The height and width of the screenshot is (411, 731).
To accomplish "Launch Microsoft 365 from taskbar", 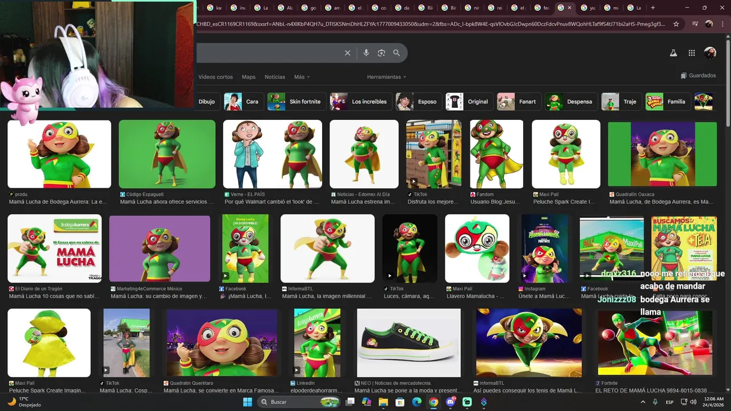I will tap(367, 402).
